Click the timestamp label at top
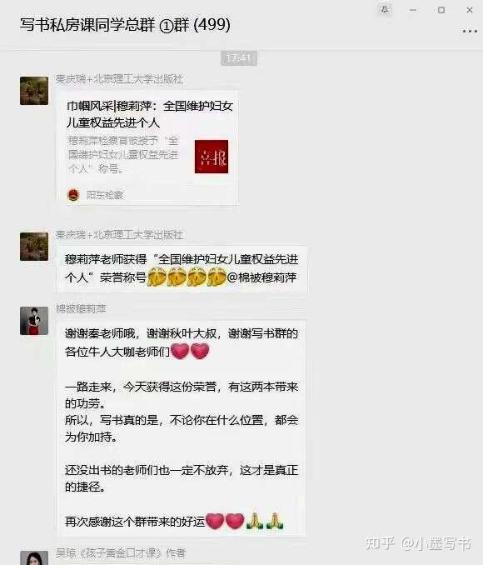The width and height of the screenshot is (483, 565). point(239,58)
